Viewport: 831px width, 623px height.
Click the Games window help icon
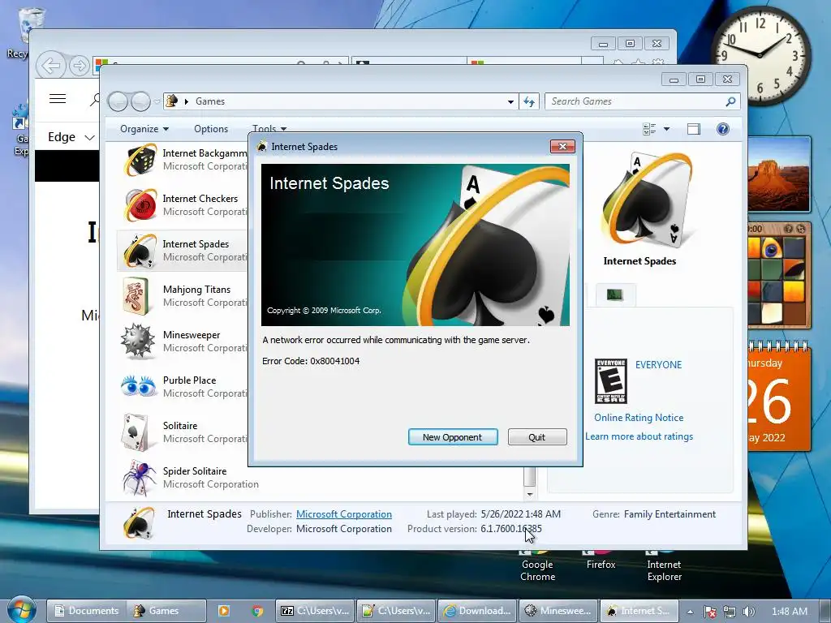[x=722, y=129]
